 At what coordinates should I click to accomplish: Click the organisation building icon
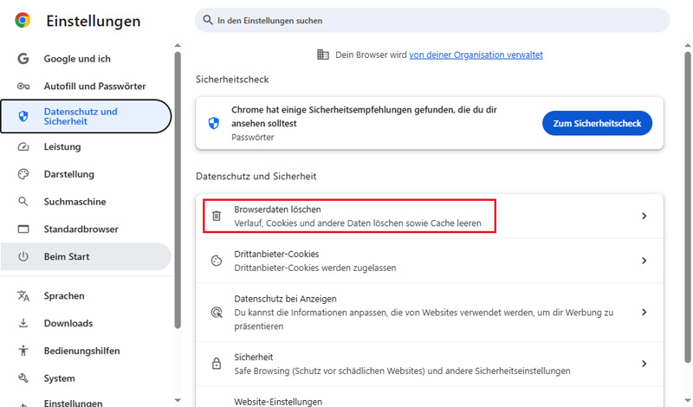(x=323, y=55)
